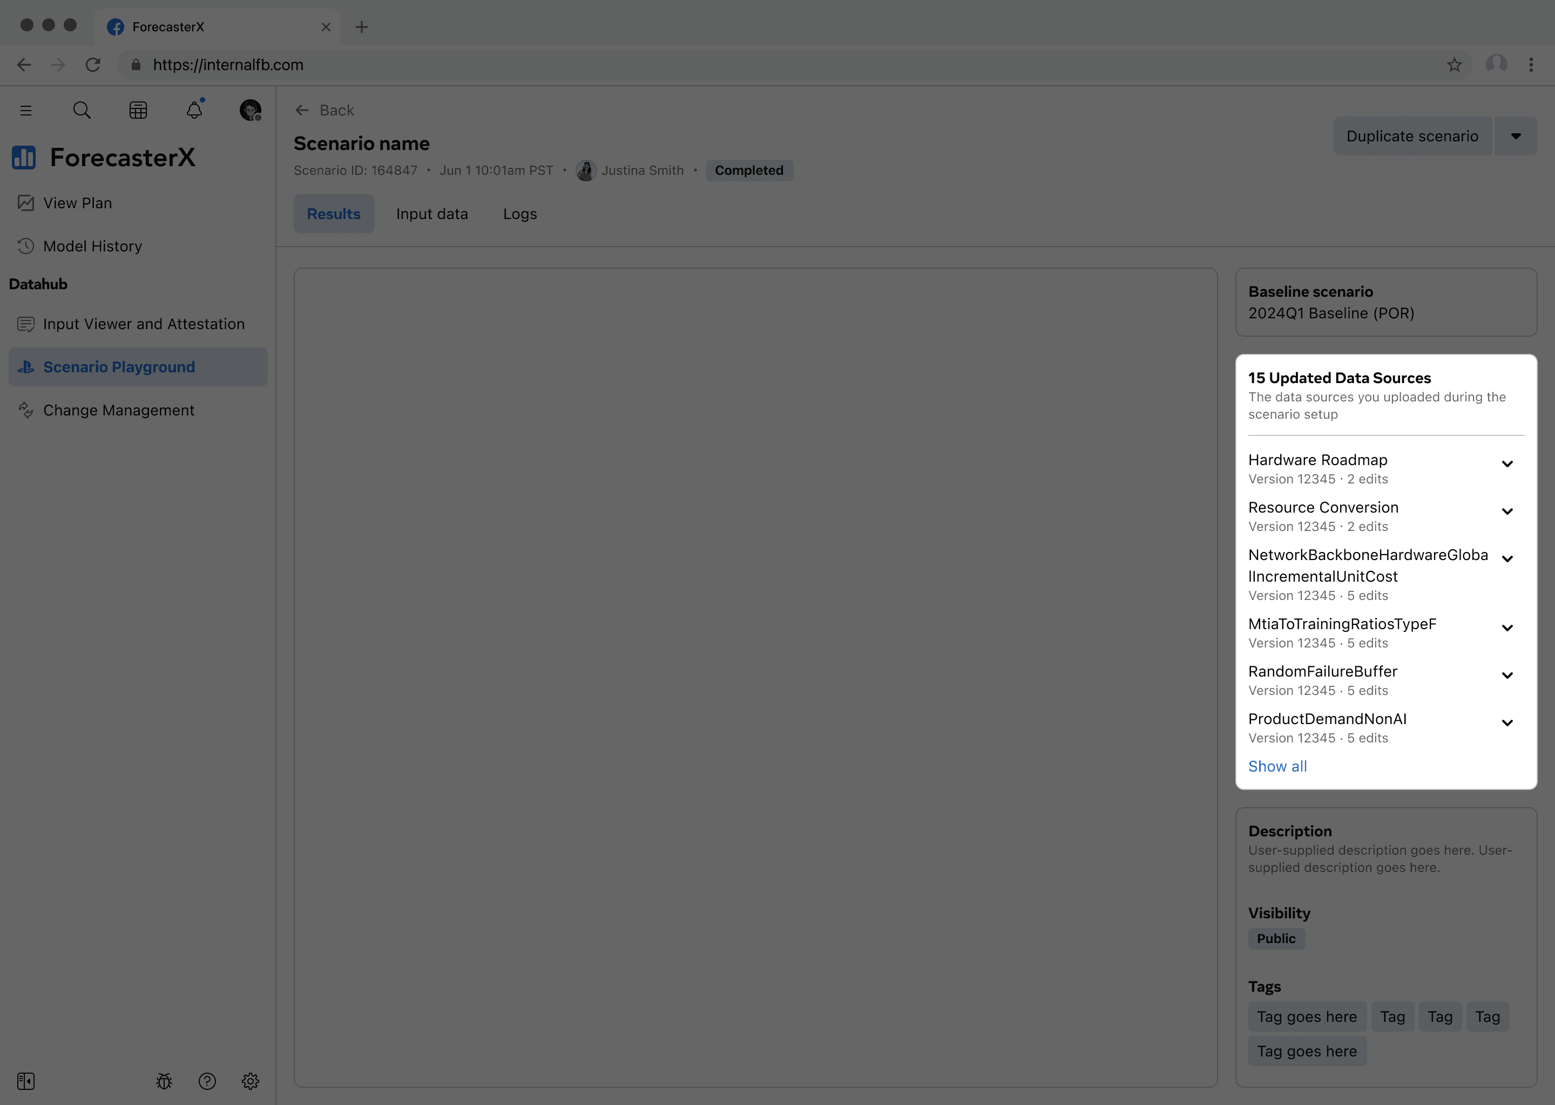Expand RandomFailureBuffer data source
Image resolution: width=1555 pixels, height=1105 pixels.
[x=1507, y=676]
